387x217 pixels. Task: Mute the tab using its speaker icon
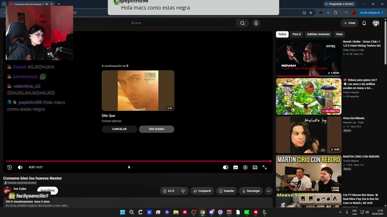point(47,4)
